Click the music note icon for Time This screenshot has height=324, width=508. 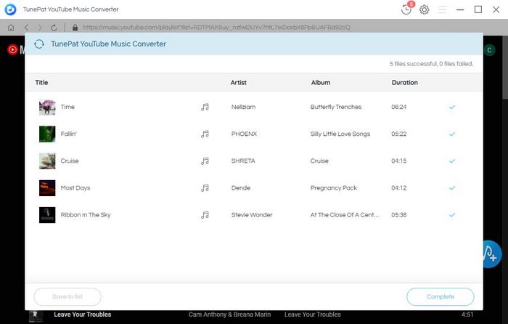(205, 107)
